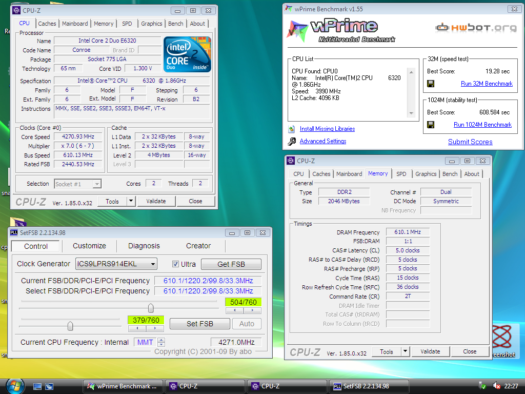The width and height of the screenshot is (525, 394).
Task: Click the taskbar clock showing 22:27
Action: (x=511, y=386)
